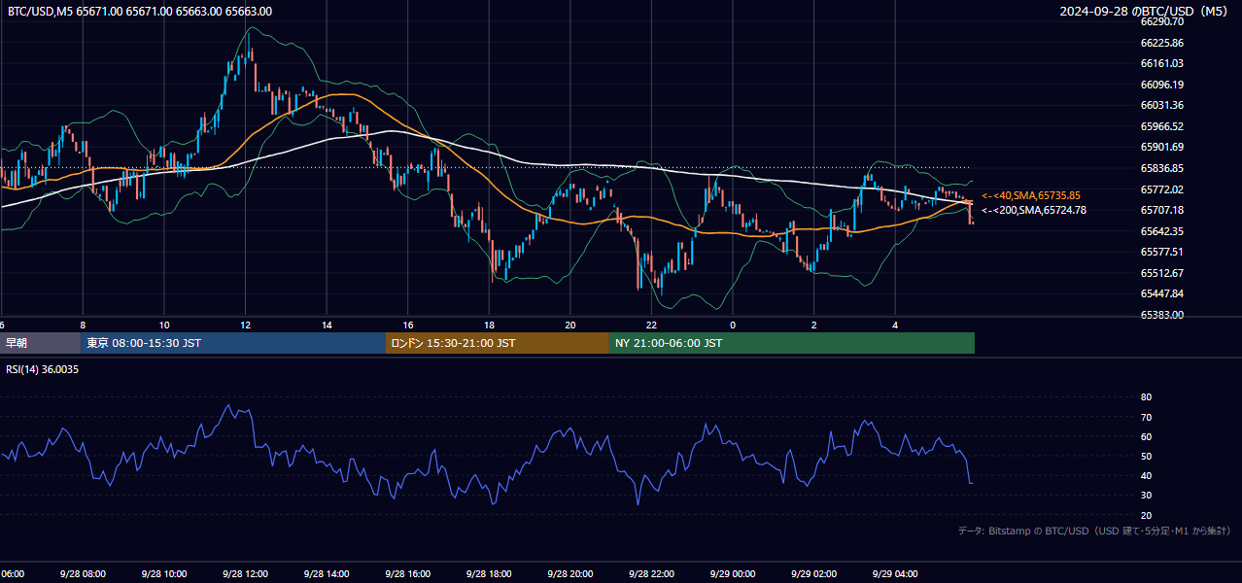Click price axis value 65447.84
This screenshot has height=583, width=1242.
point(1161,293)
